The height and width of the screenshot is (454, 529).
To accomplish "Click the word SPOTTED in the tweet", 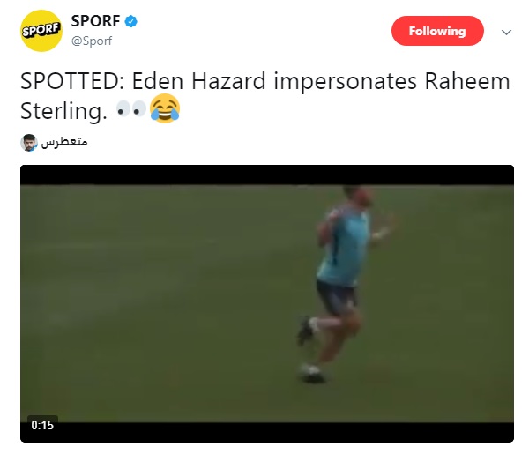I will pos(69,81).
